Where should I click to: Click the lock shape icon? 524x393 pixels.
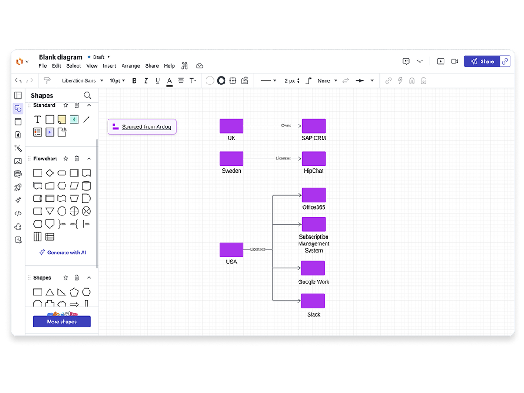click(423, 80)
